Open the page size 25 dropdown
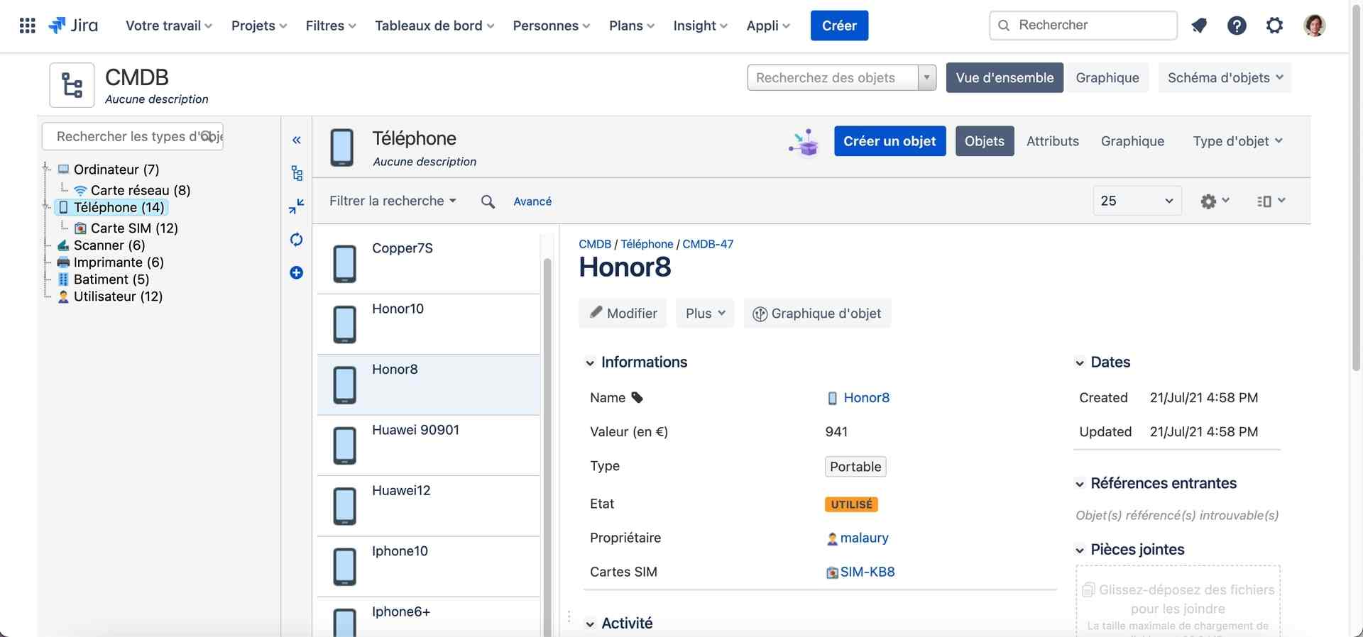 [x=1137, y=201]
